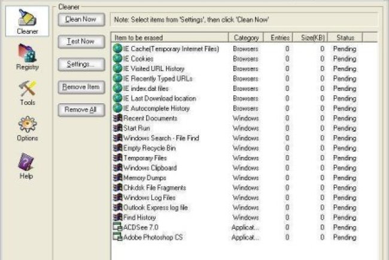Click the Applicat... category of ACDSee 7.0

click(245, 228)
